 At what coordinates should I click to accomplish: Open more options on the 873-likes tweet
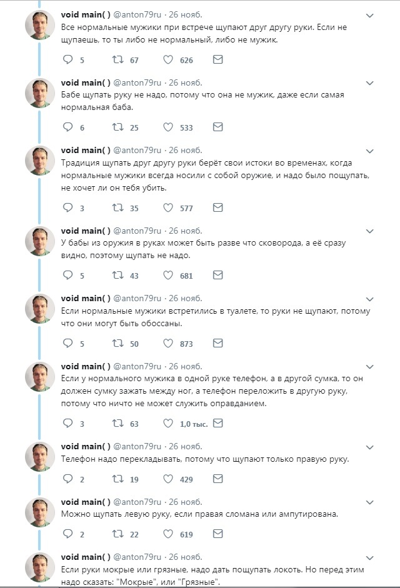[369, 299]
